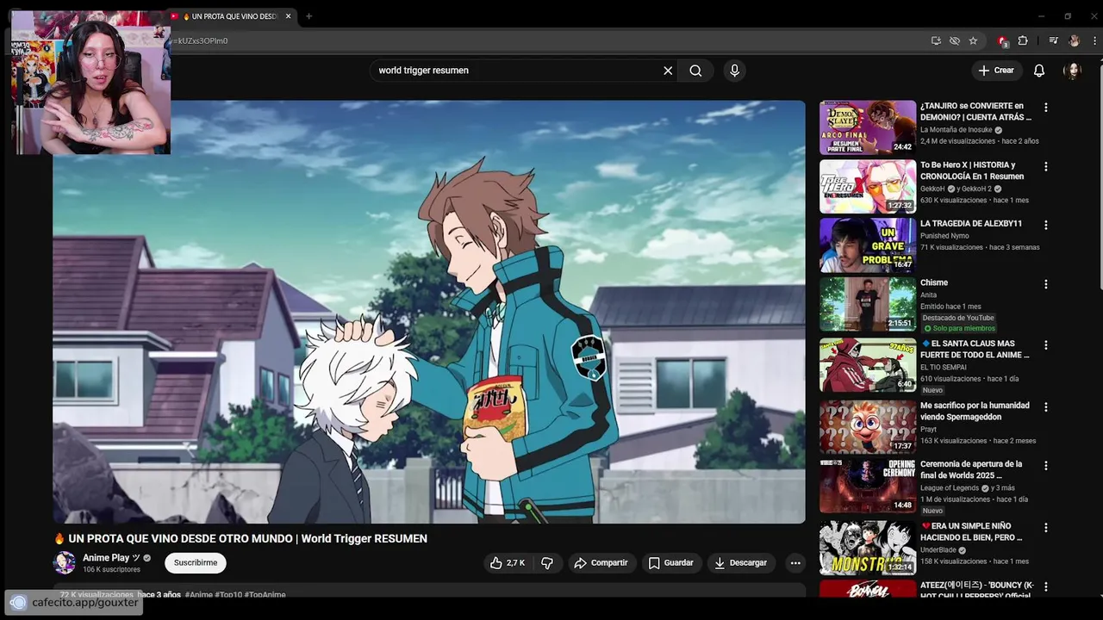Open options for Worlds 2025 ceremony video
This screenshot has height=620, width=1103.
(x=1046, y=465)
